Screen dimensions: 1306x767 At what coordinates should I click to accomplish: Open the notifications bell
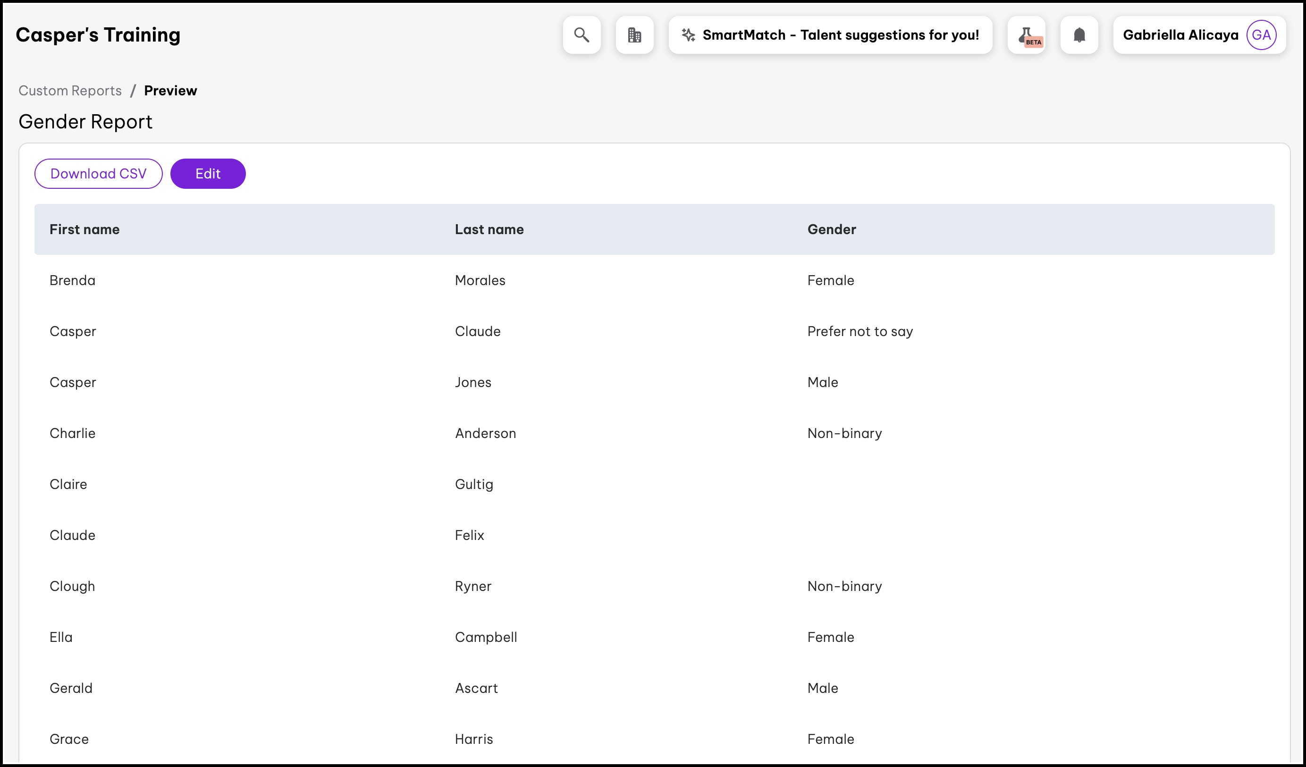tap(1079, 35)
